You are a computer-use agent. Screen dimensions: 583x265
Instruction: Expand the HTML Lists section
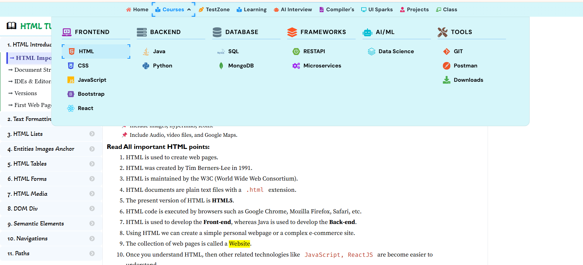coord(92,134)
